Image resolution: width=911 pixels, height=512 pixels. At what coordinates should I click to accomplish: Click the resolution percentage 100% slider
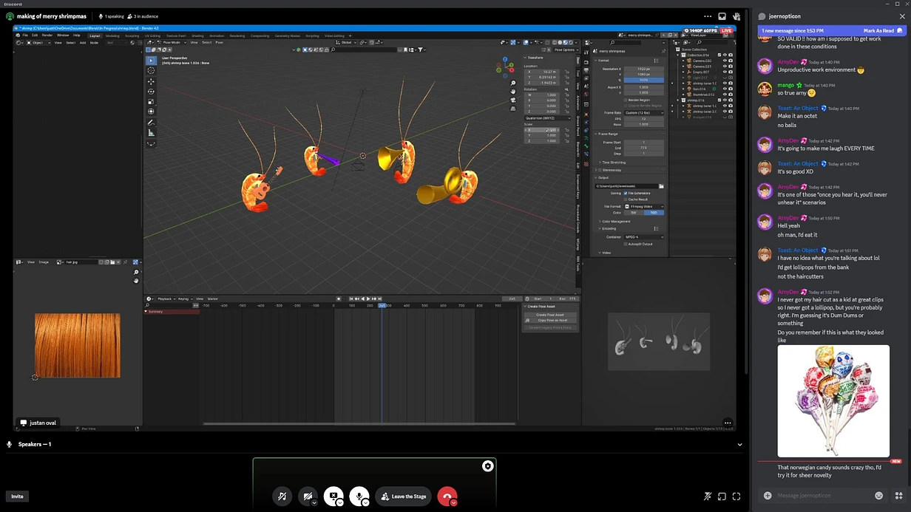[644, 80]
